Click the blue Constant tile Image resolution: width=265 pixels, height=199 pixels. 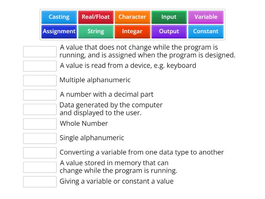click(x=206, y=32)
